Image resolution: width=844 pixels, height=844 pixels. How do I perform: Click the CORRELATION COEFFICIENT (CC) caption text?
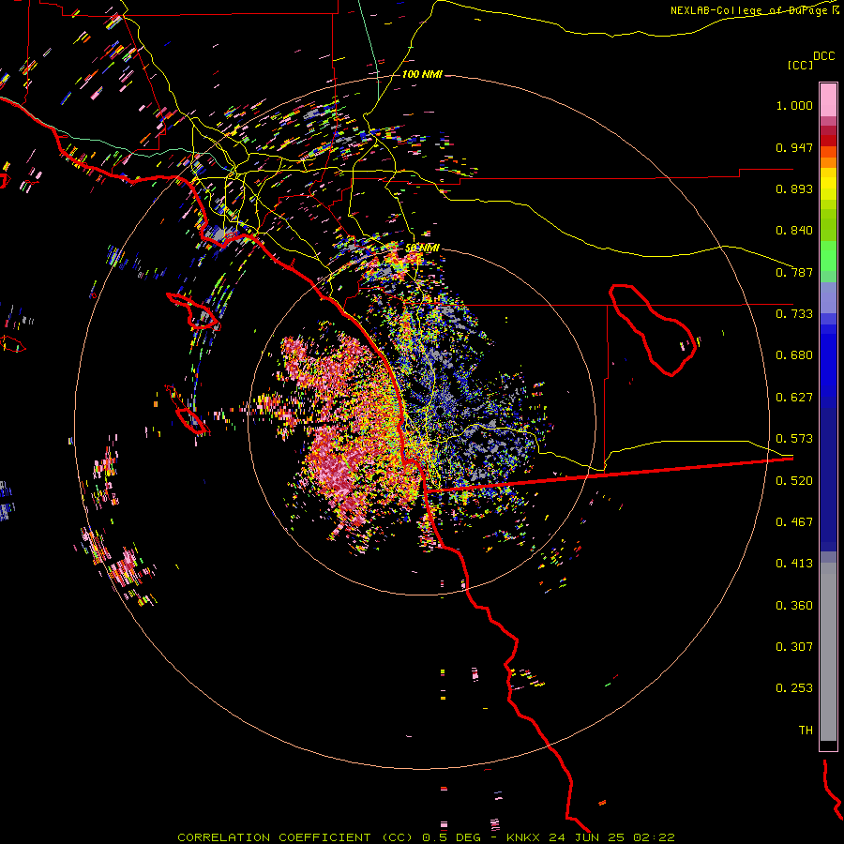pyautogui.click(x=297, y=837)
